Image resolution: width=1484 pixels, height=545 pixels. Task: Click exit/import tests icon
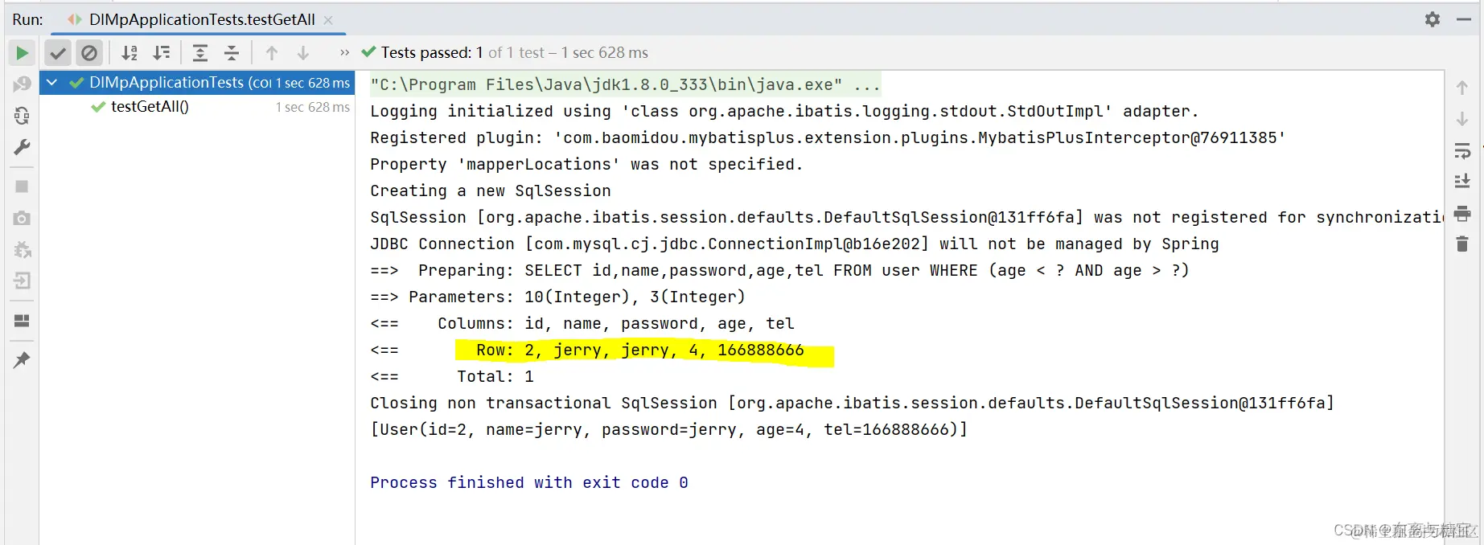tap(22, 281)
